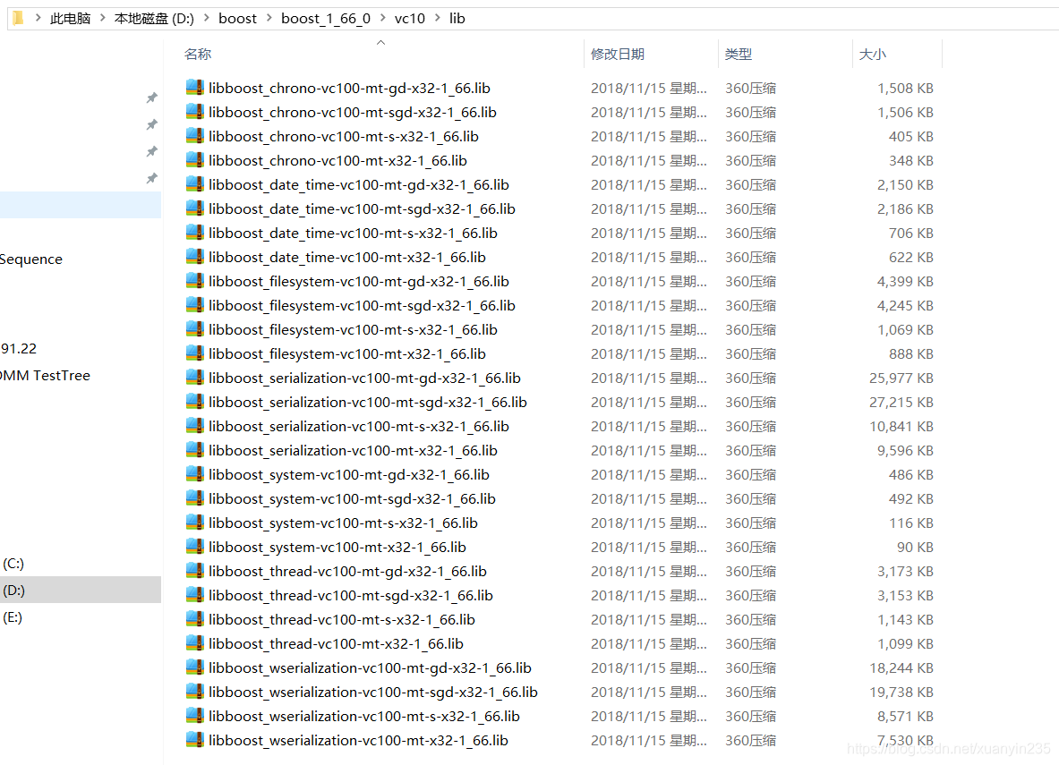Expand the chevron after boost_1_66_0 in address bar

coord(382,18)
